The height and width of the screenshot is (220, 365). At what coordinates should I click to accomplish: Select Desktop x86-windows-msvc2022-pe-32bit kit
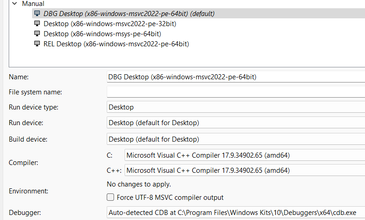tap(110, 24)
